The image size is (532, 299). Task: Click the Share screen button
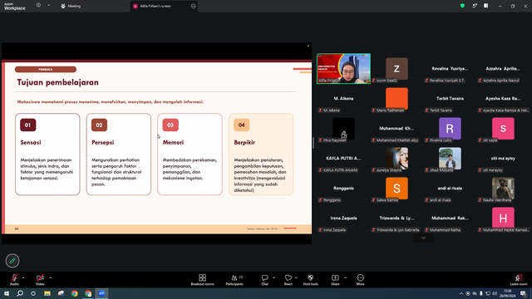point(335,280)
